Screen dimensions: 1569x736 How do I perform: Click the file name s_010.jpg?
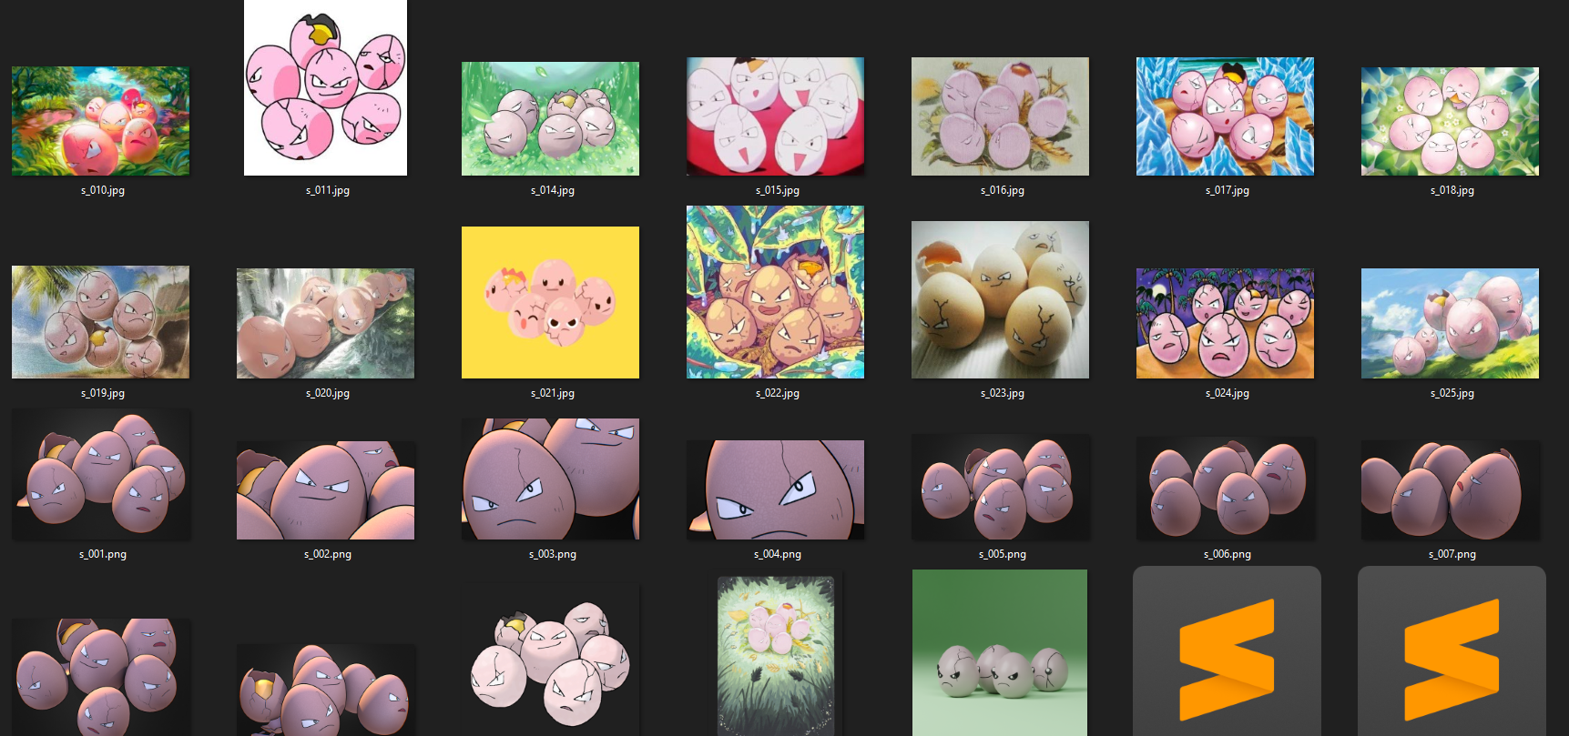103,190
